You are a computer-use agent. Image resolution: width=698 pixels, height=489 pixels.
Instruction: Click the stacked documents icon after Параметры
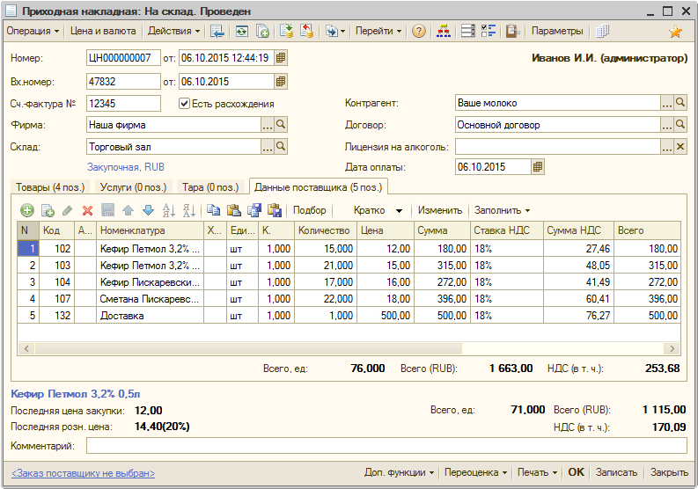(x=602, y=31)
